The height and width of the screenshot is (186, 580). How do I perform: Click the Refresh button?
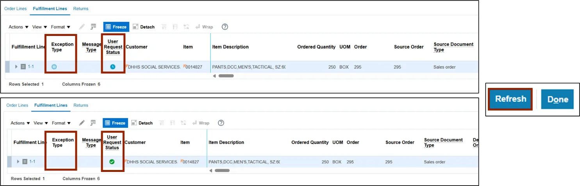[x=510, y=99]
